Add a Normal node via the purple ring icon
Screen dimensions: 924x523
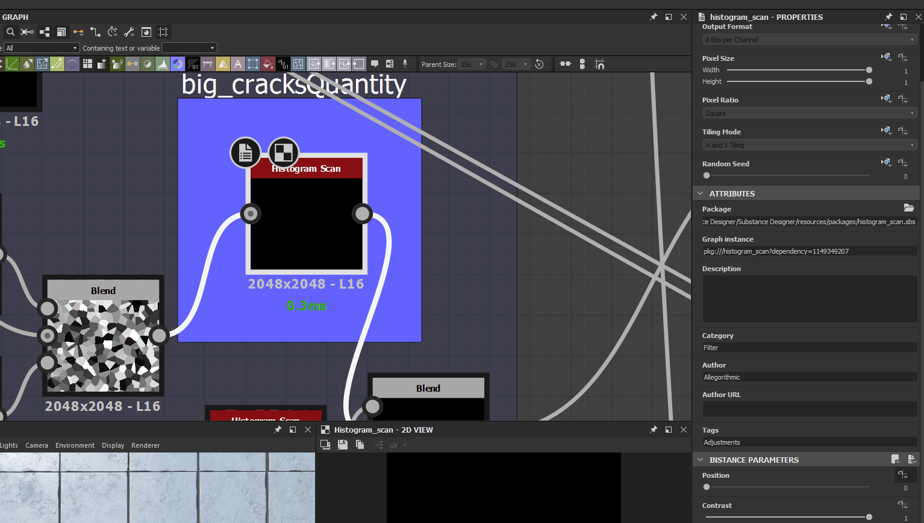[x=178, y=64]
